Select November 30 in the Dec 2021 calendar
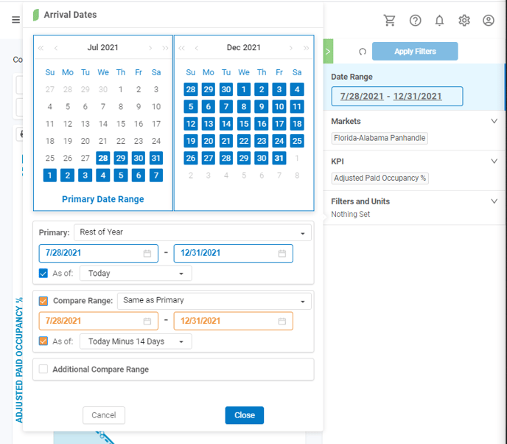The image size is (507, 444). pos(226,90)
